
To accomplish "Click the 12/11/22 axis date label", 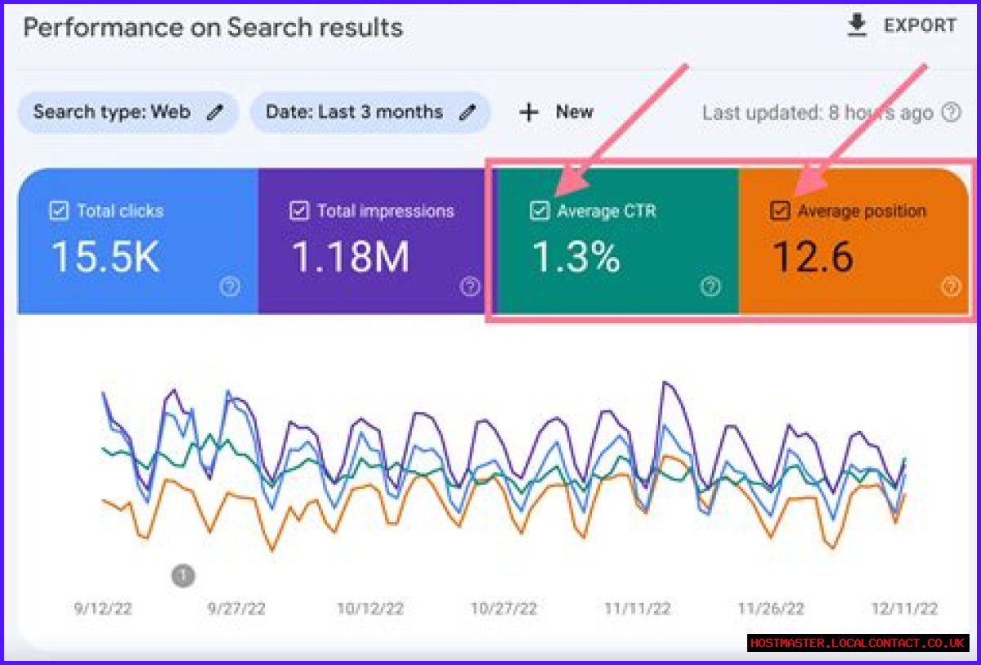I will click(x=905, y=609).
